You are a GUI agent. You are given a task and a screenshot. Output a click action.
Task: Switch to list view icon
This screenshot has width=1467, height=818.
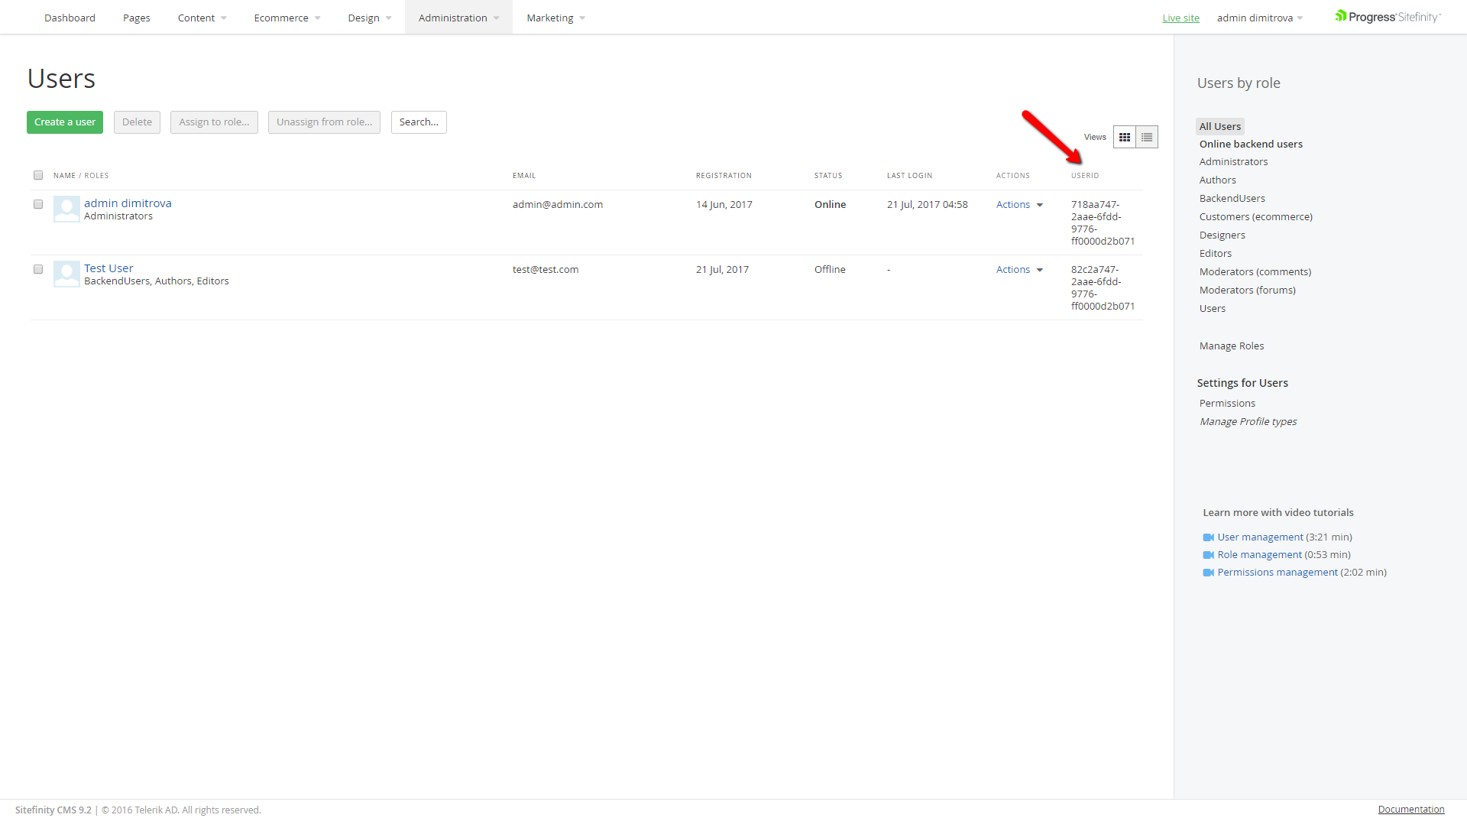(1147, 138)
